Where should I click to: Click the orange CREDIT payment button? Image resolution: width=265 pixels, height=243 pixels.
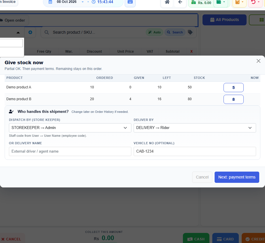click(x=253, y=239)
